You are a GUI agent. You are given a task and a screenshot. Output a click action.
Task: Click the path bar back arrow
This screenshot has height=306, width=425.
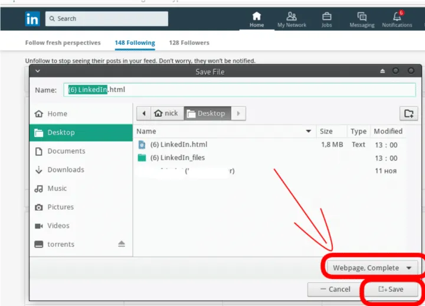point(143,113)
